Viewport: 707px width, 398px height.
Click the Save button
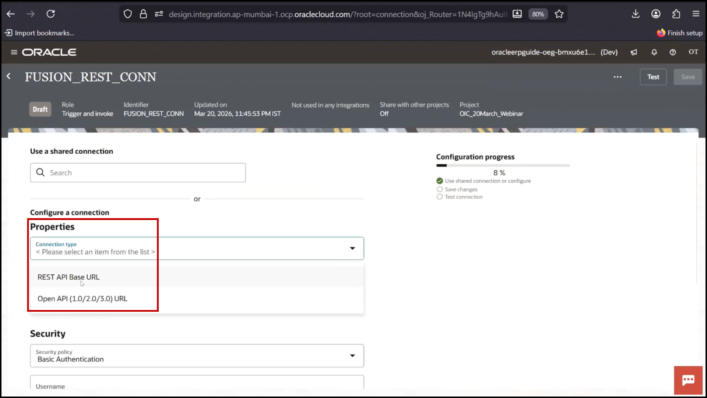(x=688, y=77)
